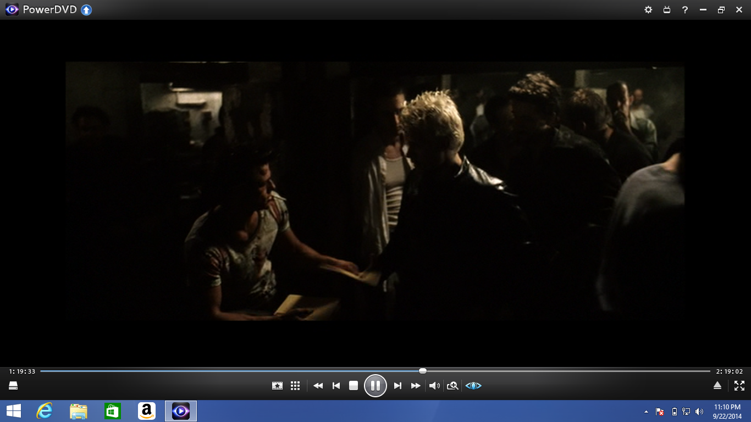Image resolution: width=751 pixels, height=422 pixels.
Task: Fast forward the movie
Action: (416, 386)
